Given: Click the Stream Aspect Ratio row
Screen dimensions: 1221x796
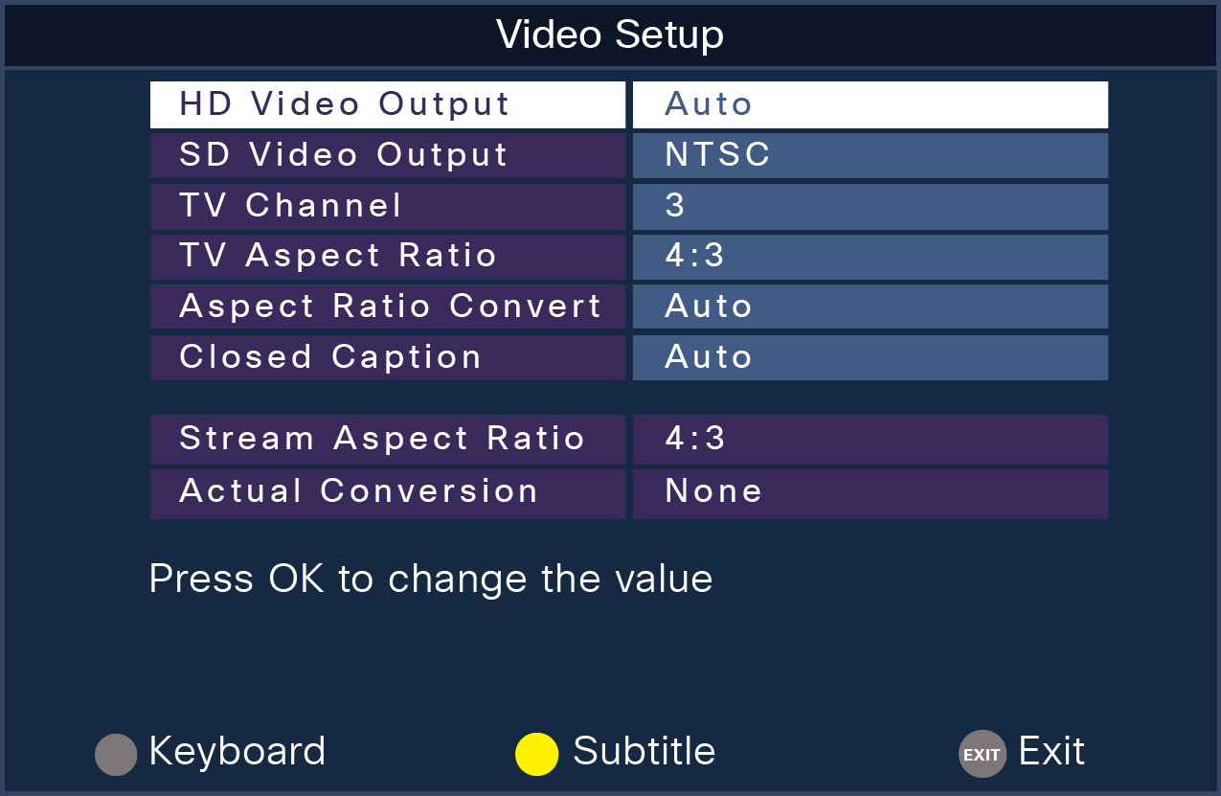Looking at the screenshot, I should pyautogui.click(x=387, y=439).
